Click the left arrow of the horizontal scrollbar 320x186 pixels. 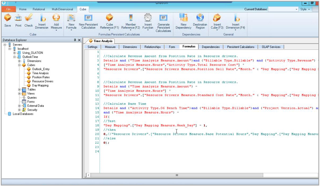[x=88, y=175]
